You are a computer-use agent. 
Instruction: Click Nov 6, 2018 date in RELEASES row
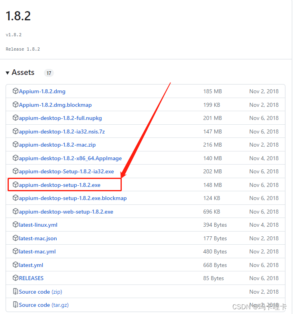(x=264, y=278)
